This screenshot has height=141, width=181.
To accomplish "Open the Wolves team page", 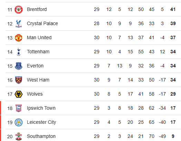I will [35, 94].
